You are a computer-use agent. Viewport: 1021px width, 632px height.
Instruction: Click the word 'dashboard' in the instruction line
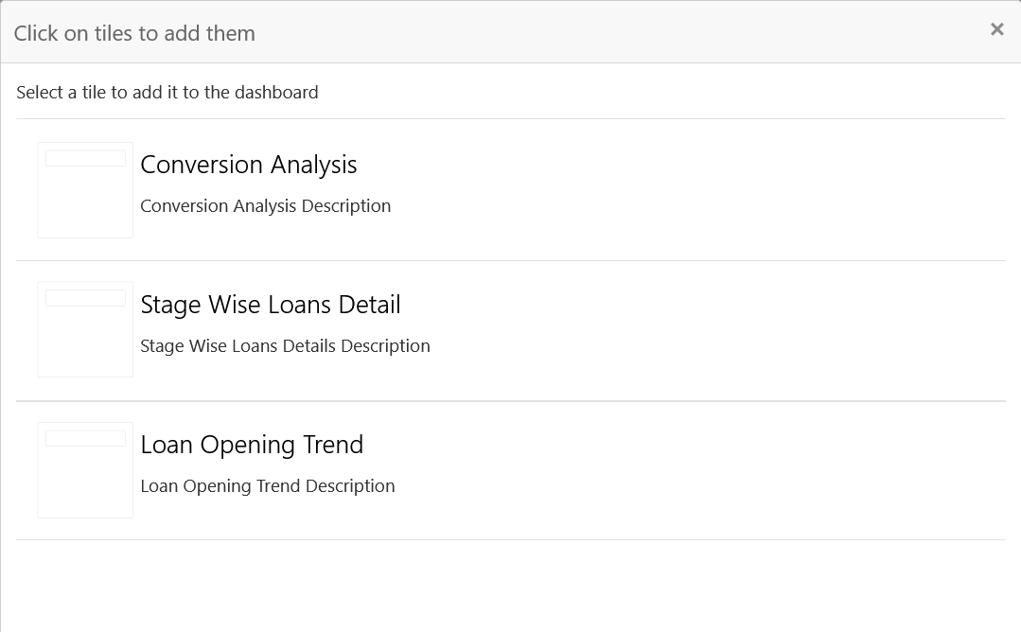pyautogui.click(x=276, y=93)
